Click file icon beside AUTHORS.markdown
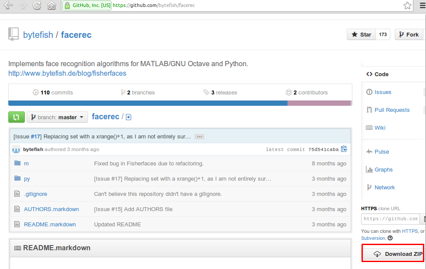426x269 pixels. (17, 209)
